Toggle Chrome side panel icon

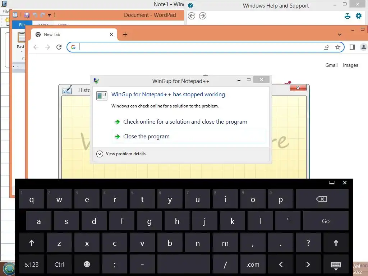(x=352, y=47)
